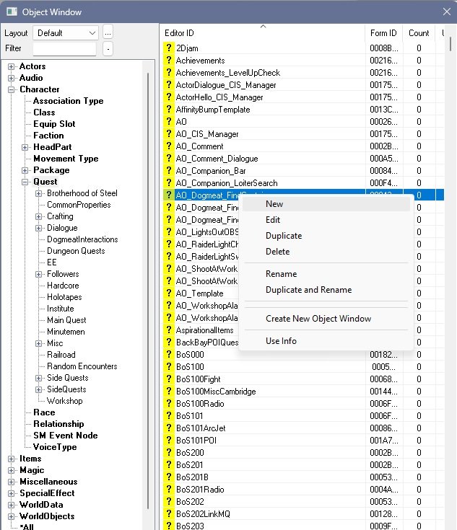Click the question mark icon beside BoS200
Viewport: 457px width, 530px height.
coord(169,452)
